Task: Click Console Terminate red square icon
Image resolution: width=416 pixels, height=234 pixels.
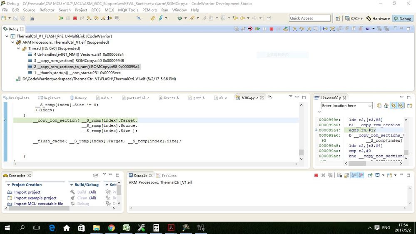Action: tap(316, 175)
